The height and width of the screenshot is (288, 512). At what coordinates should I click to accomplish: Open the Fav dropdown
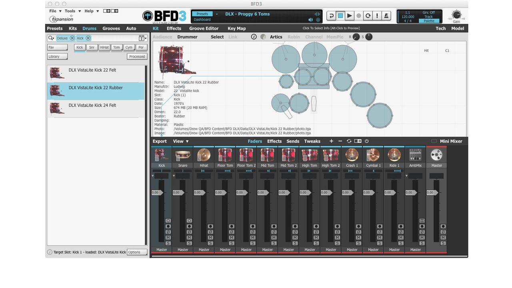pyautogui.click(x=57, y=47)
